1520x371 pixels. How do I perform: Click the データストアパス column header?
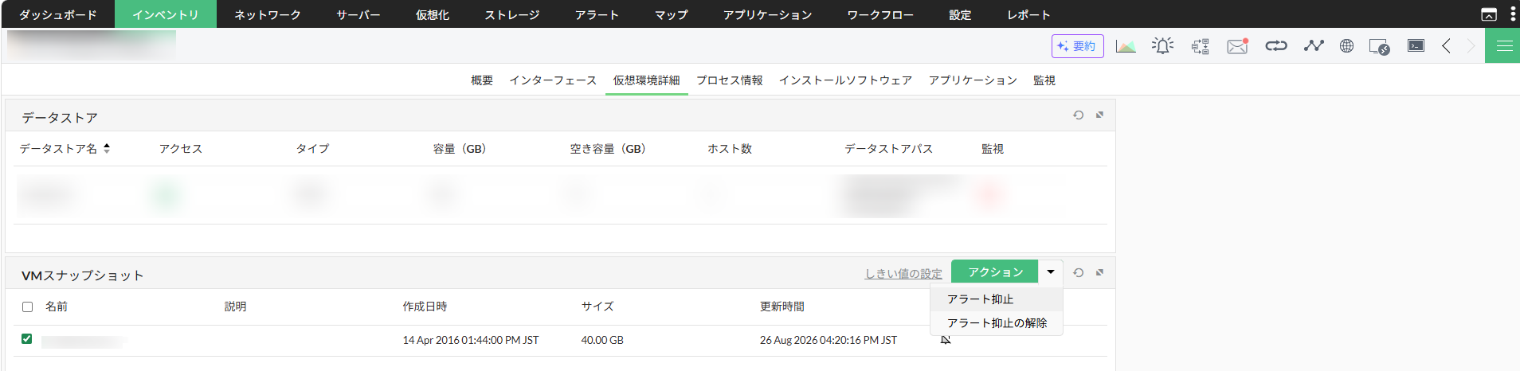(888, 149)
